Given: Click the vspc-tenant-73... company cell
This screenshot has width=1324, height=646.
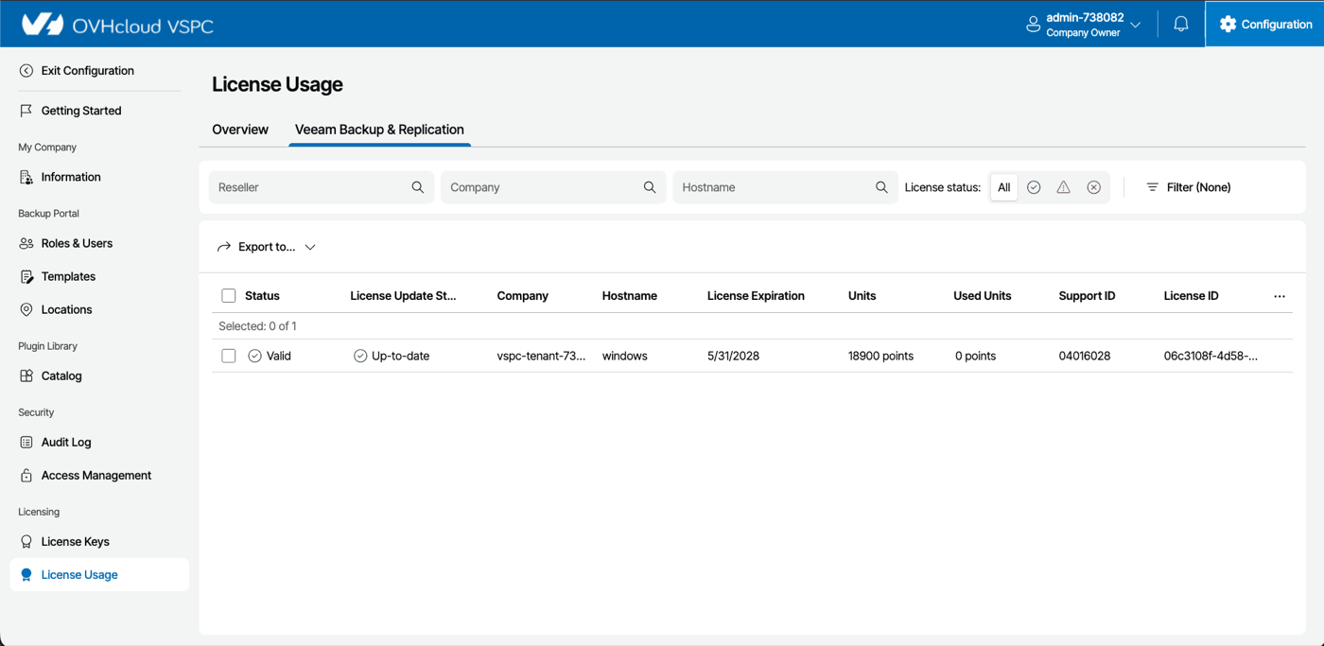Looking at the screenshot, I should (541, 356).
